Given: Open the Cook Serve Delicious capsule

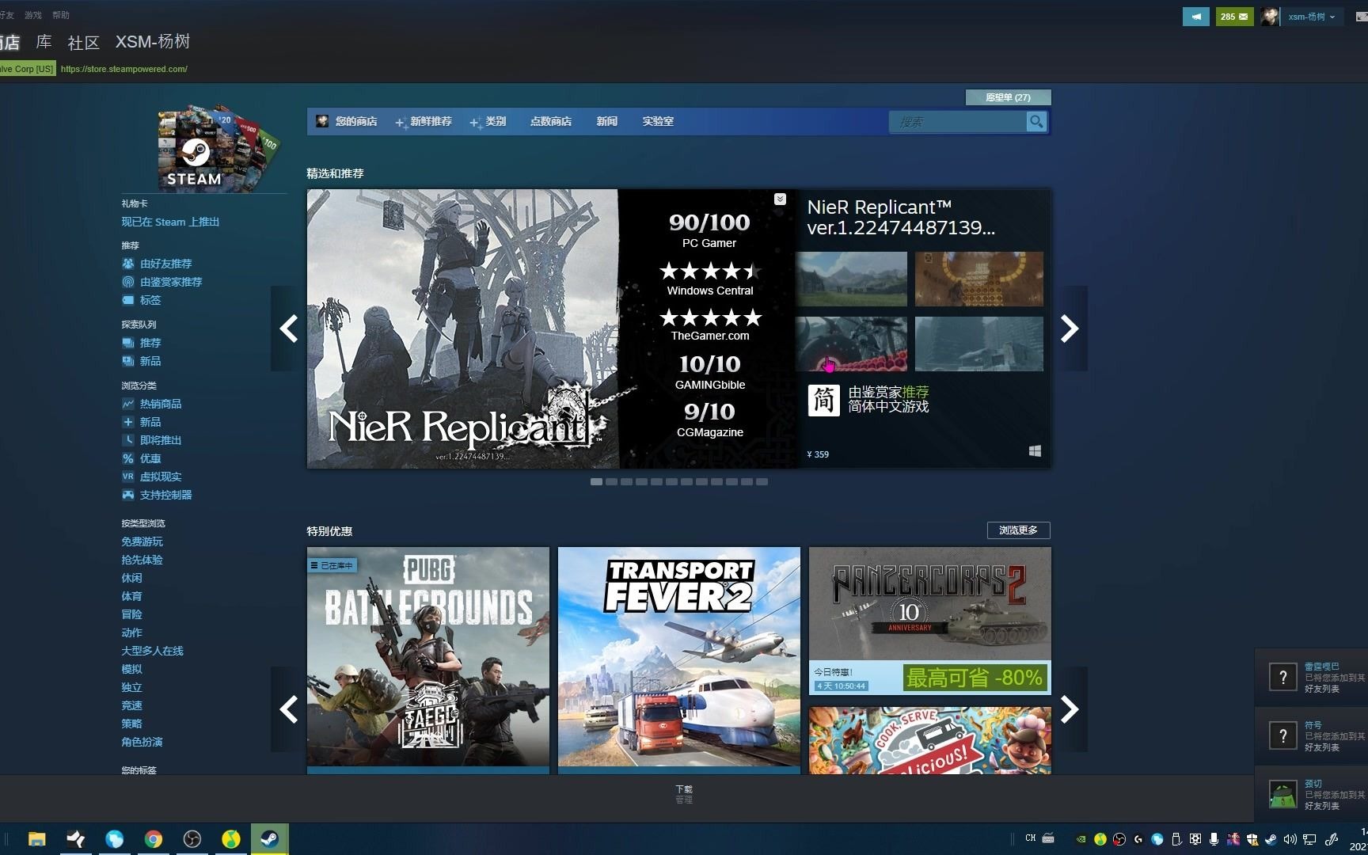Looking at the screenshot, I should point(930,741).
